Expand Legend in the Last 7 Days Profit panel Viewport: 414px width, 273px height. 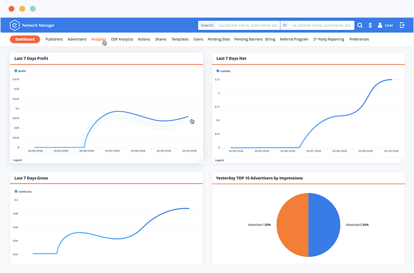point(200,160)
